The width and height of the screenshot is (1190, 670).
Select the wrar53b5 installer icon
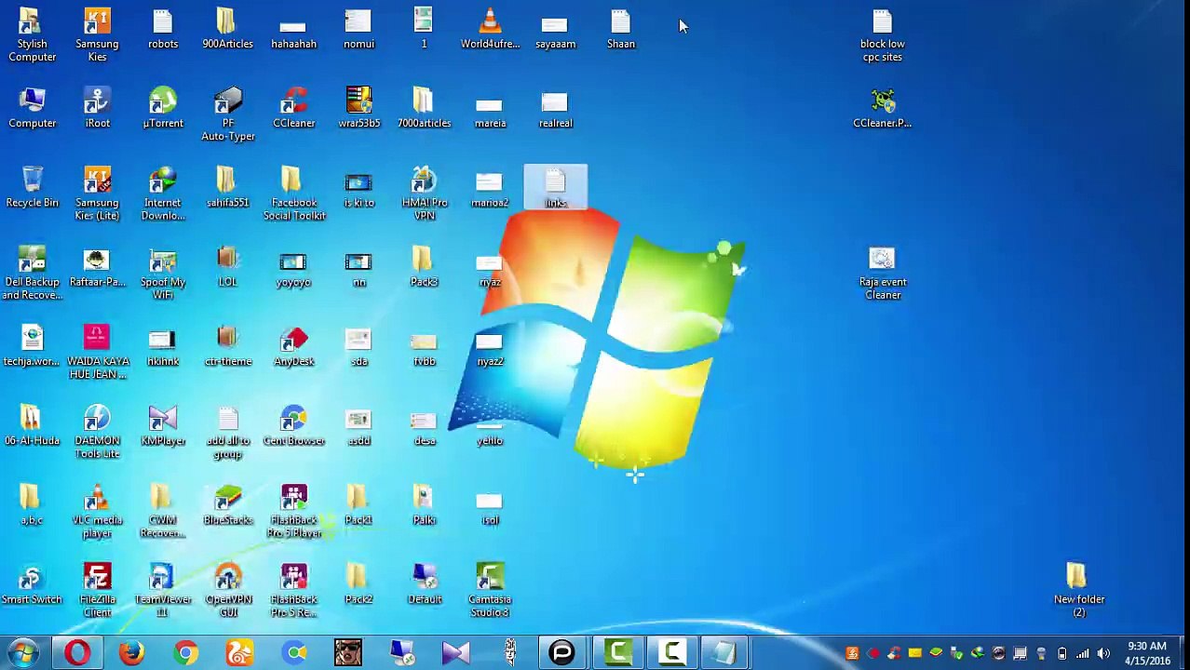358,107
